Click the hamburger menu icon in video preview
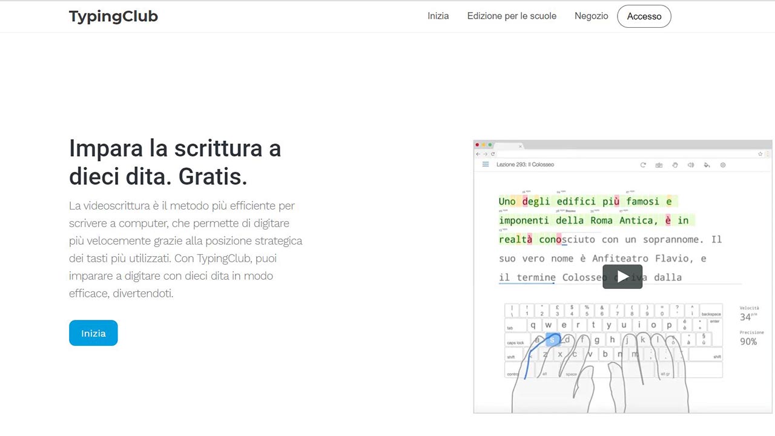Image resolution: width=775 pixels, height=436 pixels. [486, 165]
